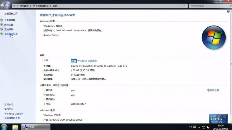Open the help question mark icon
The image size is (232, 130).
tap(228, 11)
